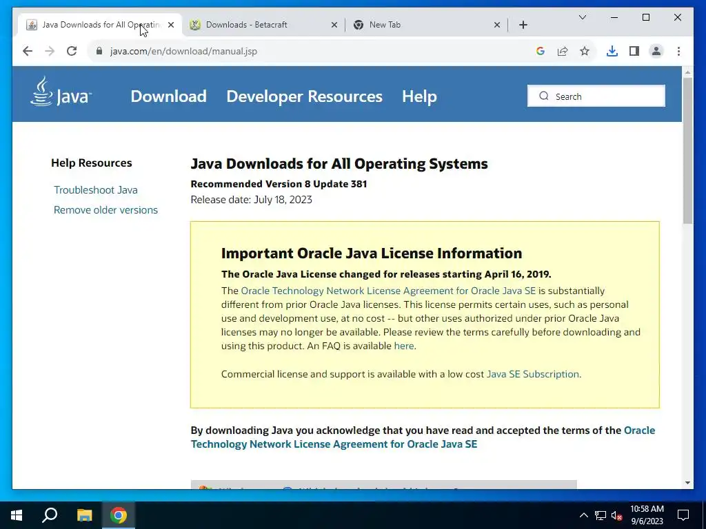Open Java SE Subscription link
Image resolution: width=706 pixels, height=529 pixels.
pyautogui.click(x=533, y=374)
